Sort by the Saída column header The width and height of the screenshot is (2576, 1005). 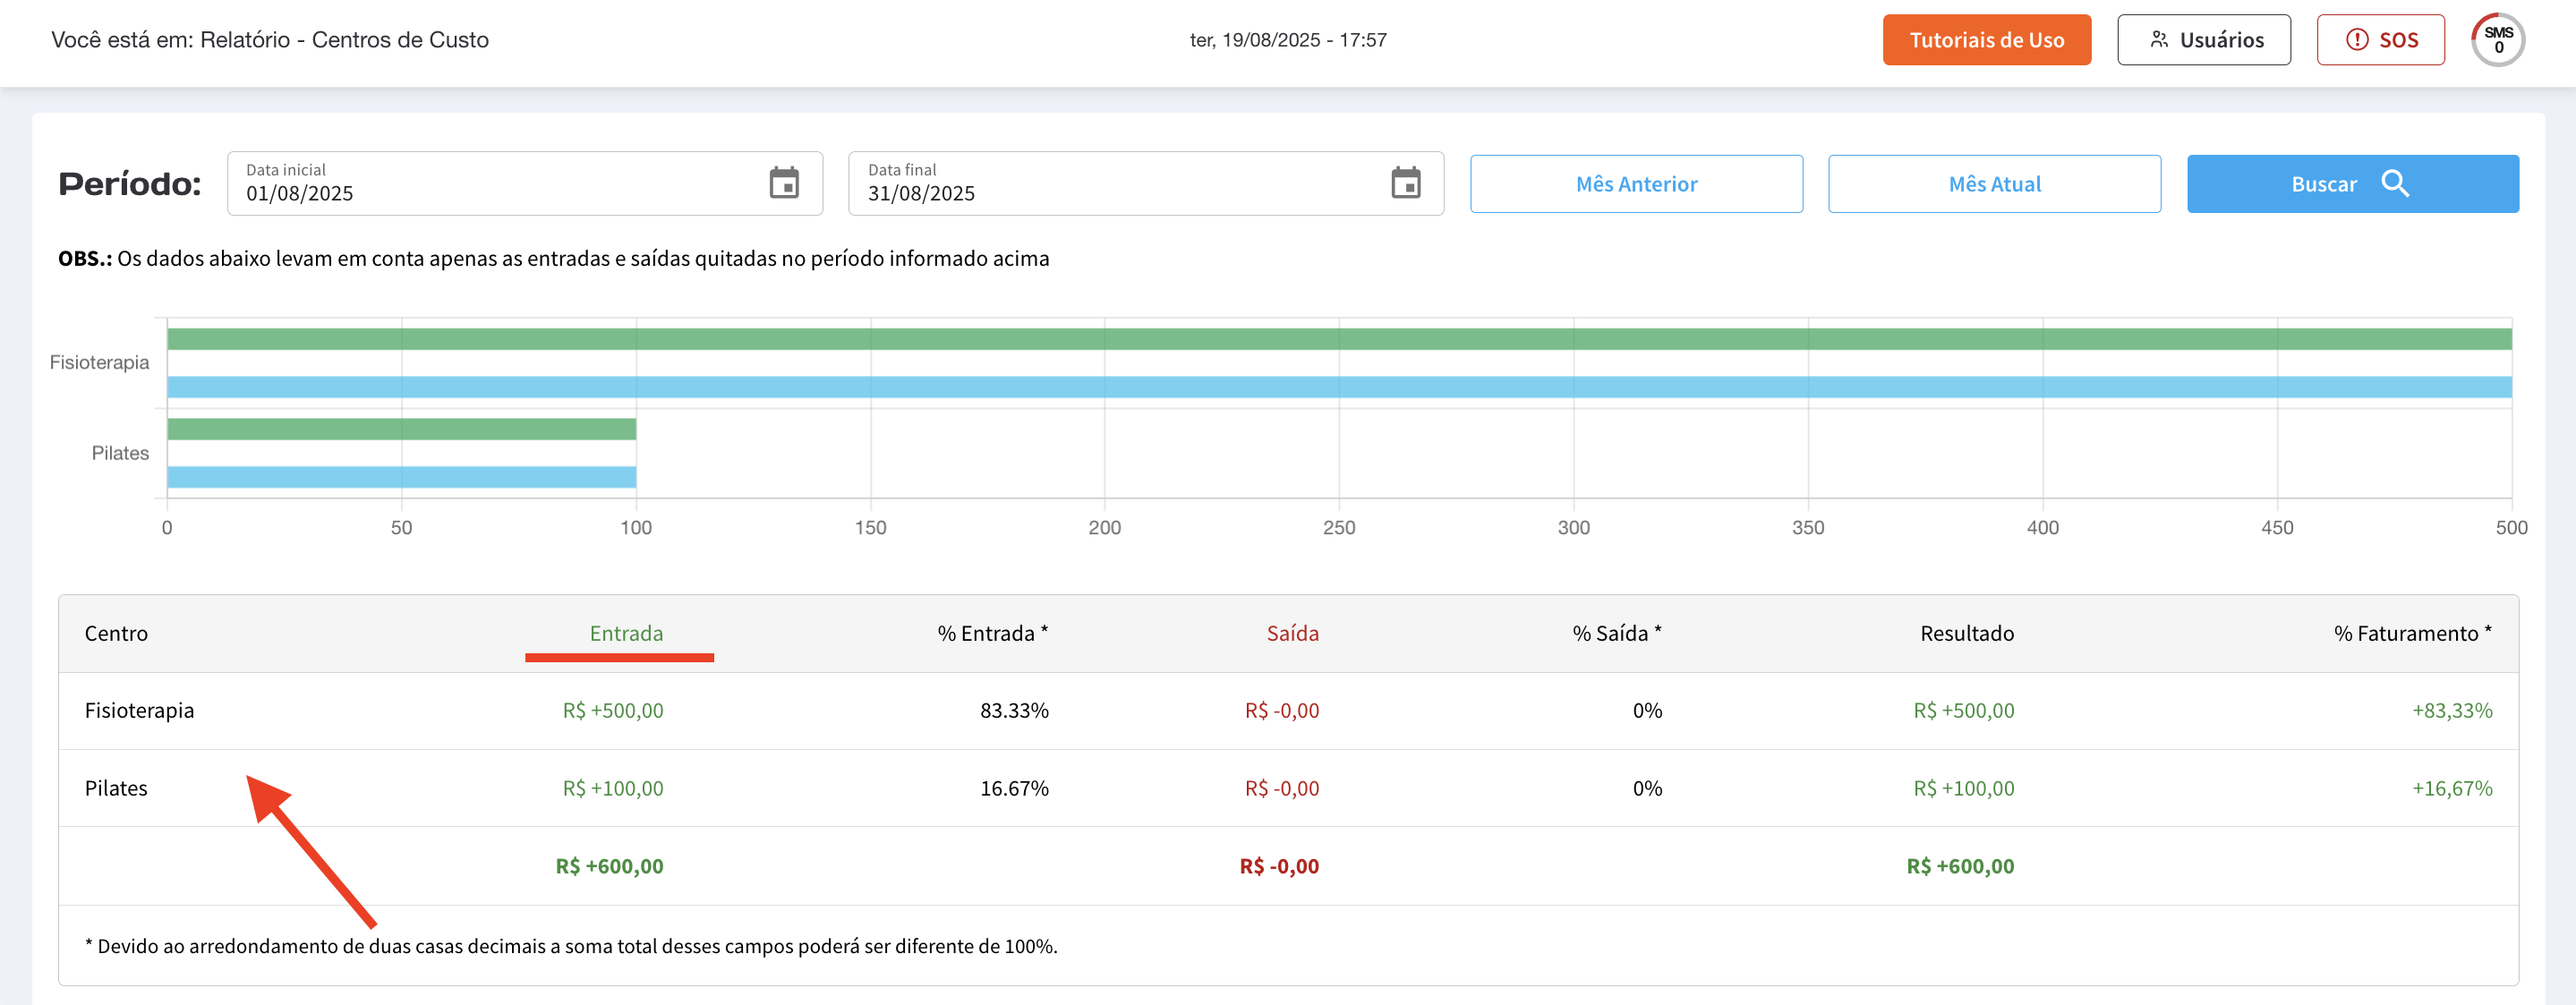coord(1292,633)
